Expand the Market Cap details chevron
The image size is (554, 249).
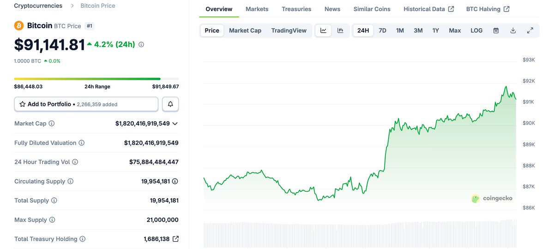pos(175,124)
